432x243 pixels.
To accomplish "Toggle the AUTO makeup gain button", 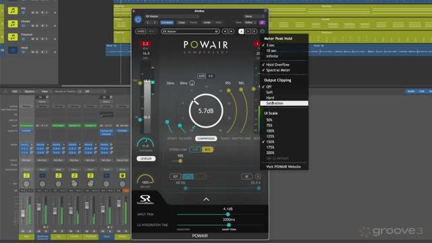I will pos(202,76).
